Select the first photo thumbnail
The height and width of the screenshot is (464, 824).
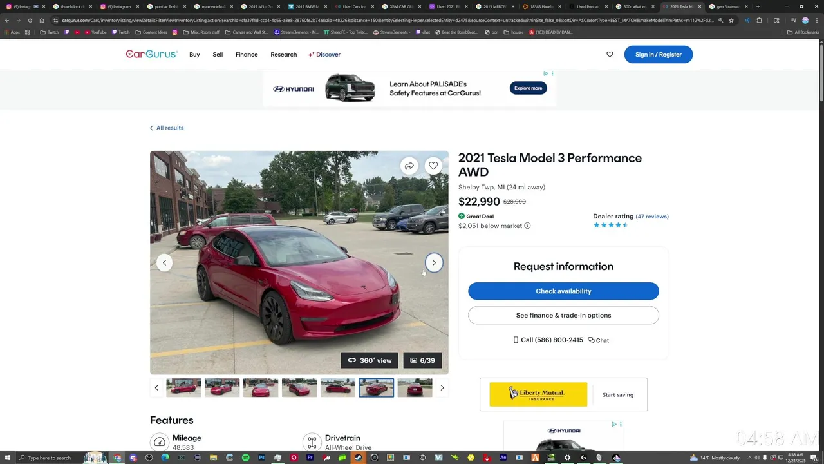point(183,387)
